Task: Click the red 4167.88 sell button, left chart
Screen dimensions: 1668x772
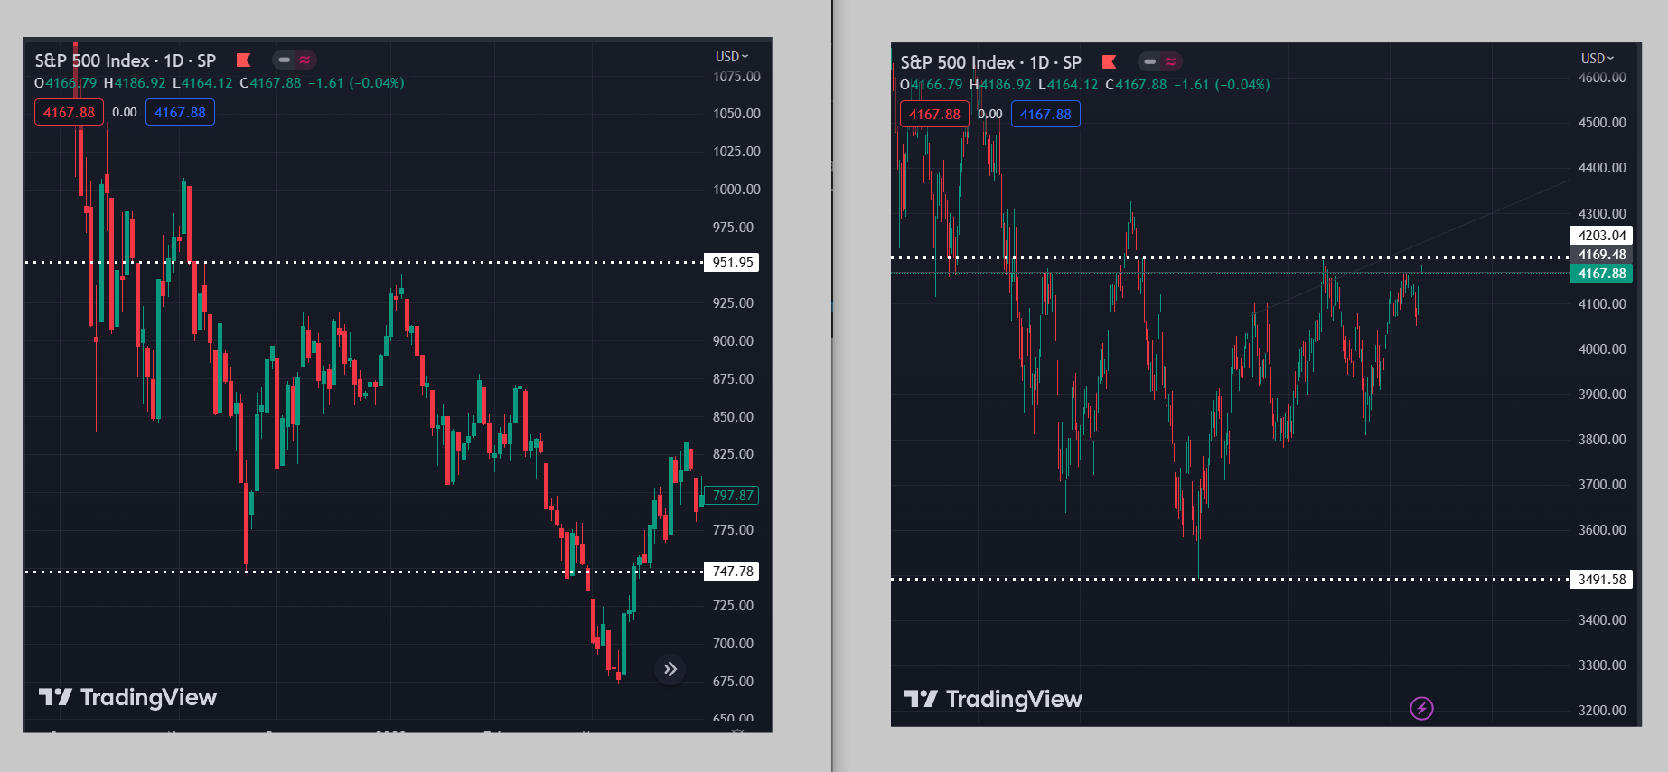Action: (x=69, y=113)
